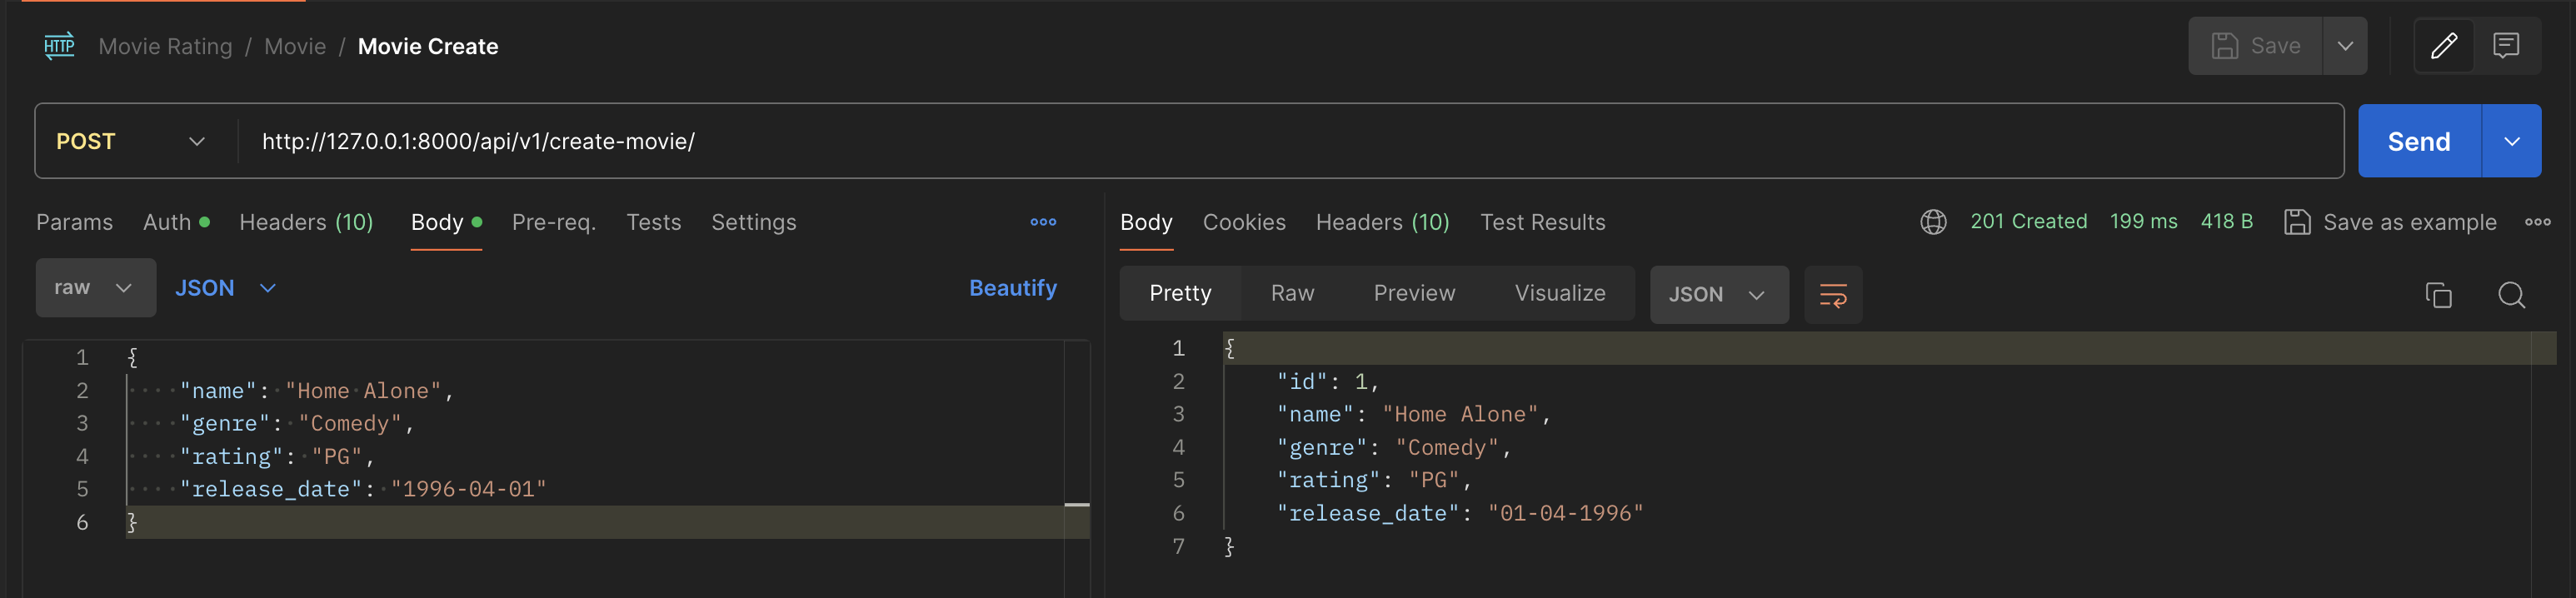
Task: Expand the Send button arrow dropdown
Action: [x=2511, y=141]
